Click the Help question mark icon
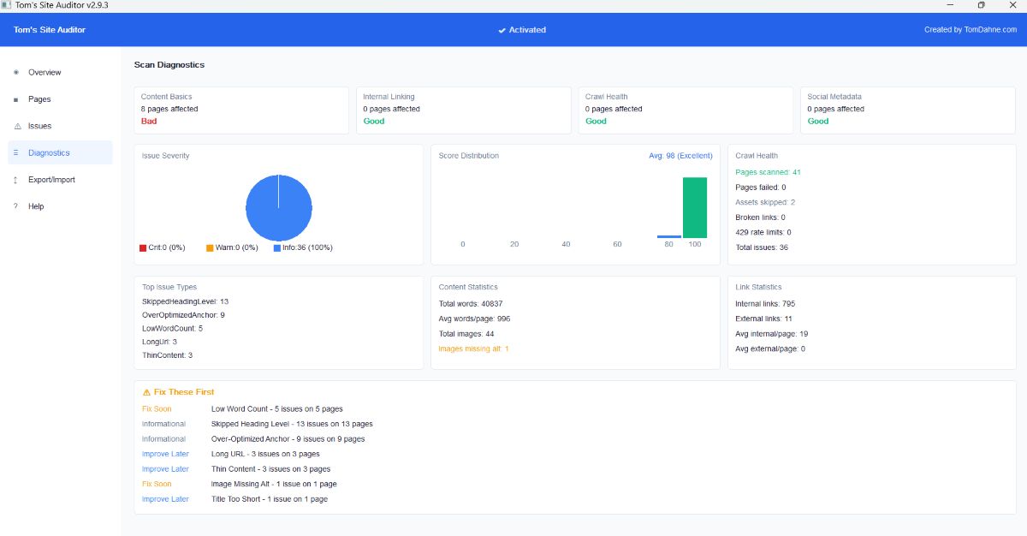Screen dimensions: 1027x536 (15, 206)
